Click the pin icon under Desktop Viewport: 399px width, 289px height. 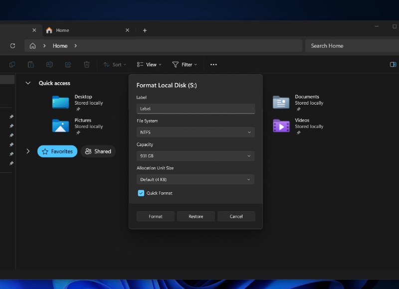click(x=78, y=109)
